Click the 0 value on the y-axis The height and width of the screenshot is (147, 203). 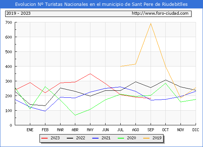pyautogui.click(x=11, y=125)
